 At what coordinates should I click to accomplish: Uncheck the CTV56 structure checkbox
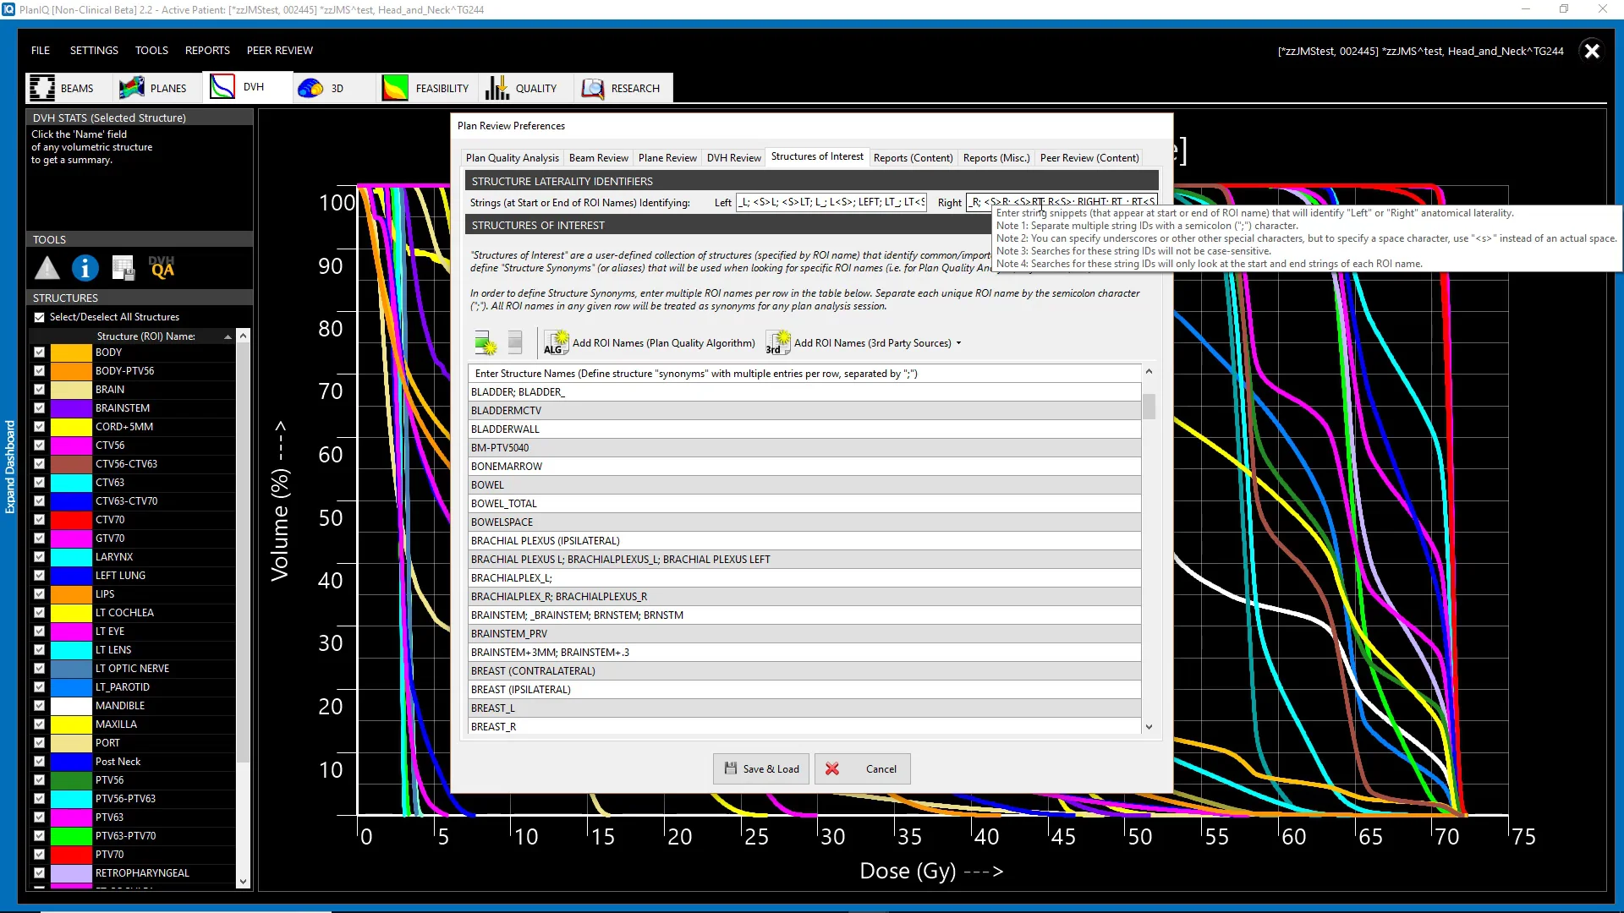(x=39, y=446)
